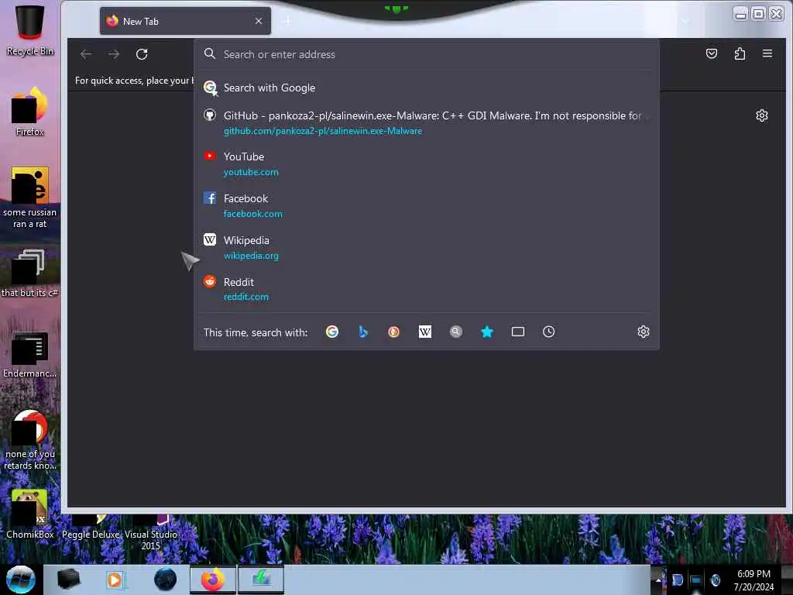
Task: Click the network tray icon
Action: [696, 580]
